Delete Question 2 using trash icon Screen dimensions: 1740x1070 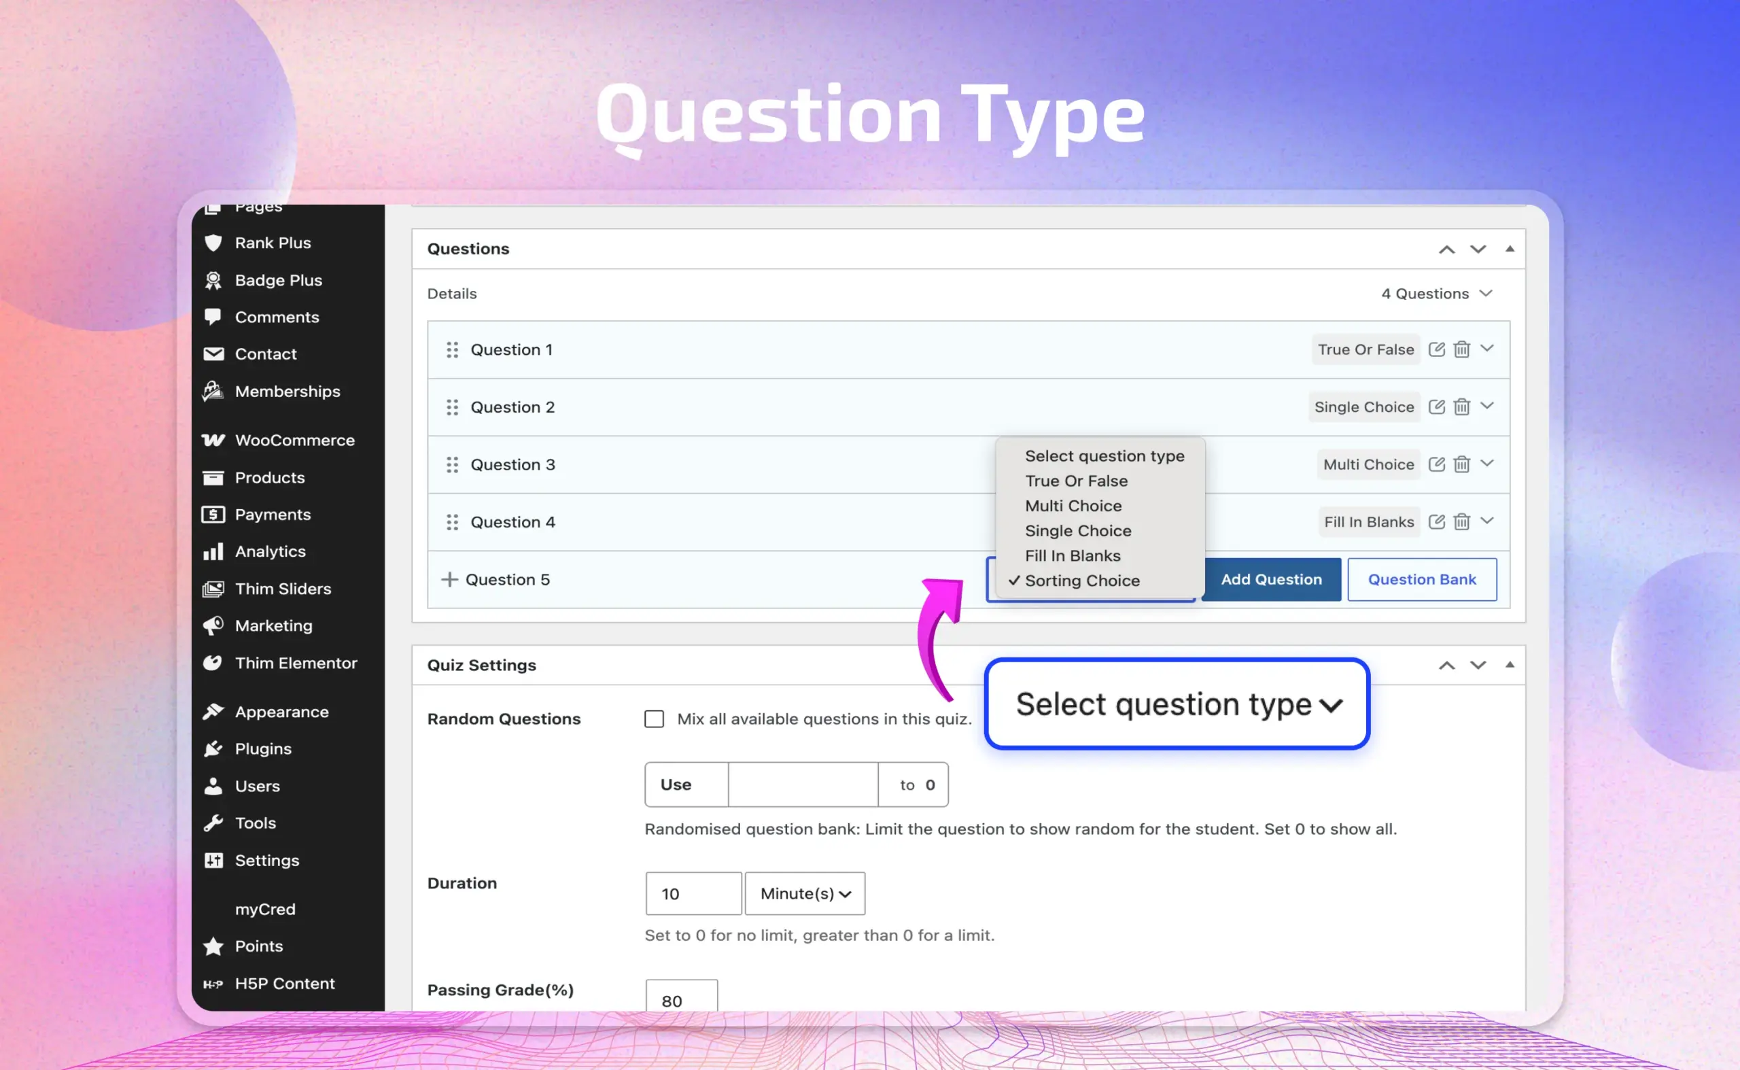pos(1462,407)
